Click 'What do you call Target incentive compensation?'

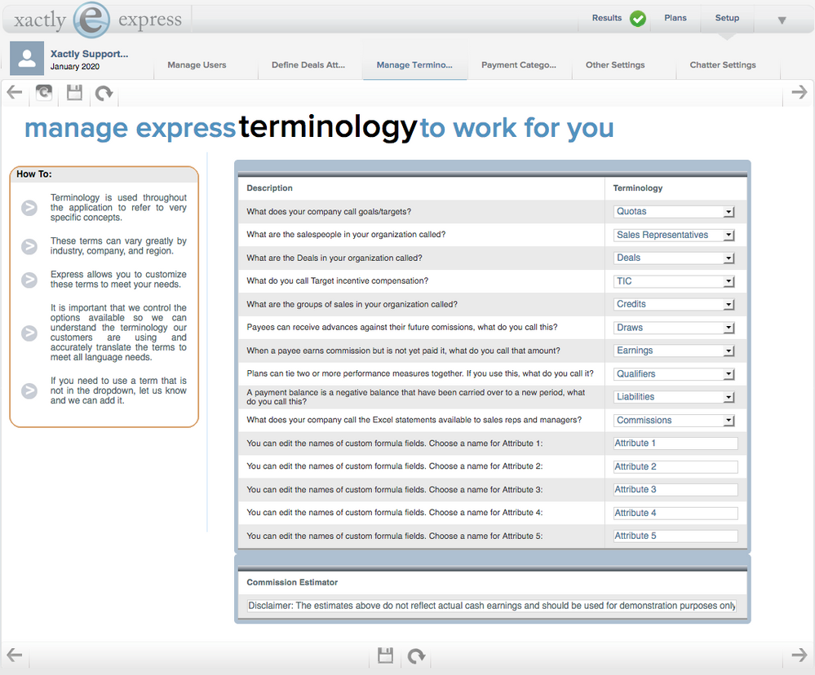[337, 281]
